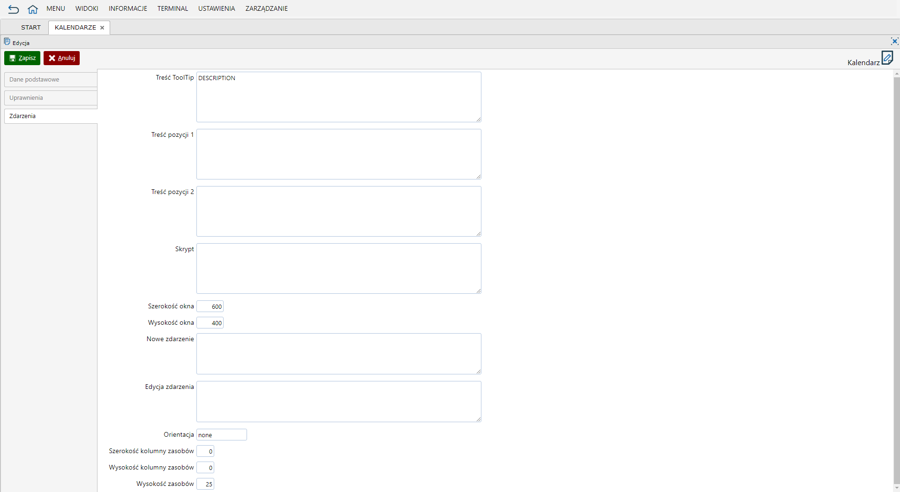Click into the Nowe zdarzenie text area
900x492 pixels.
tap(338, 354)
